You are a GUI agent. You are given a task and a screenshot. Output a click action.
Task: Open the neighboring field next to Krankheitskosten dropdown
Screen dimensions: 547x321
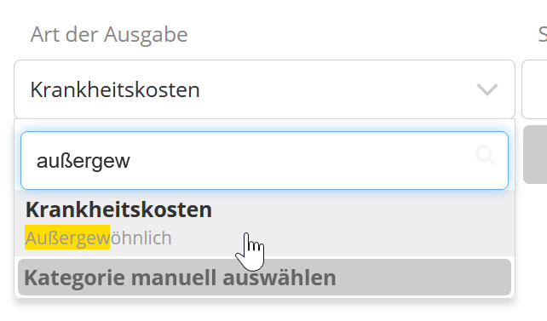pyautogui.click(x=534, y=89)
